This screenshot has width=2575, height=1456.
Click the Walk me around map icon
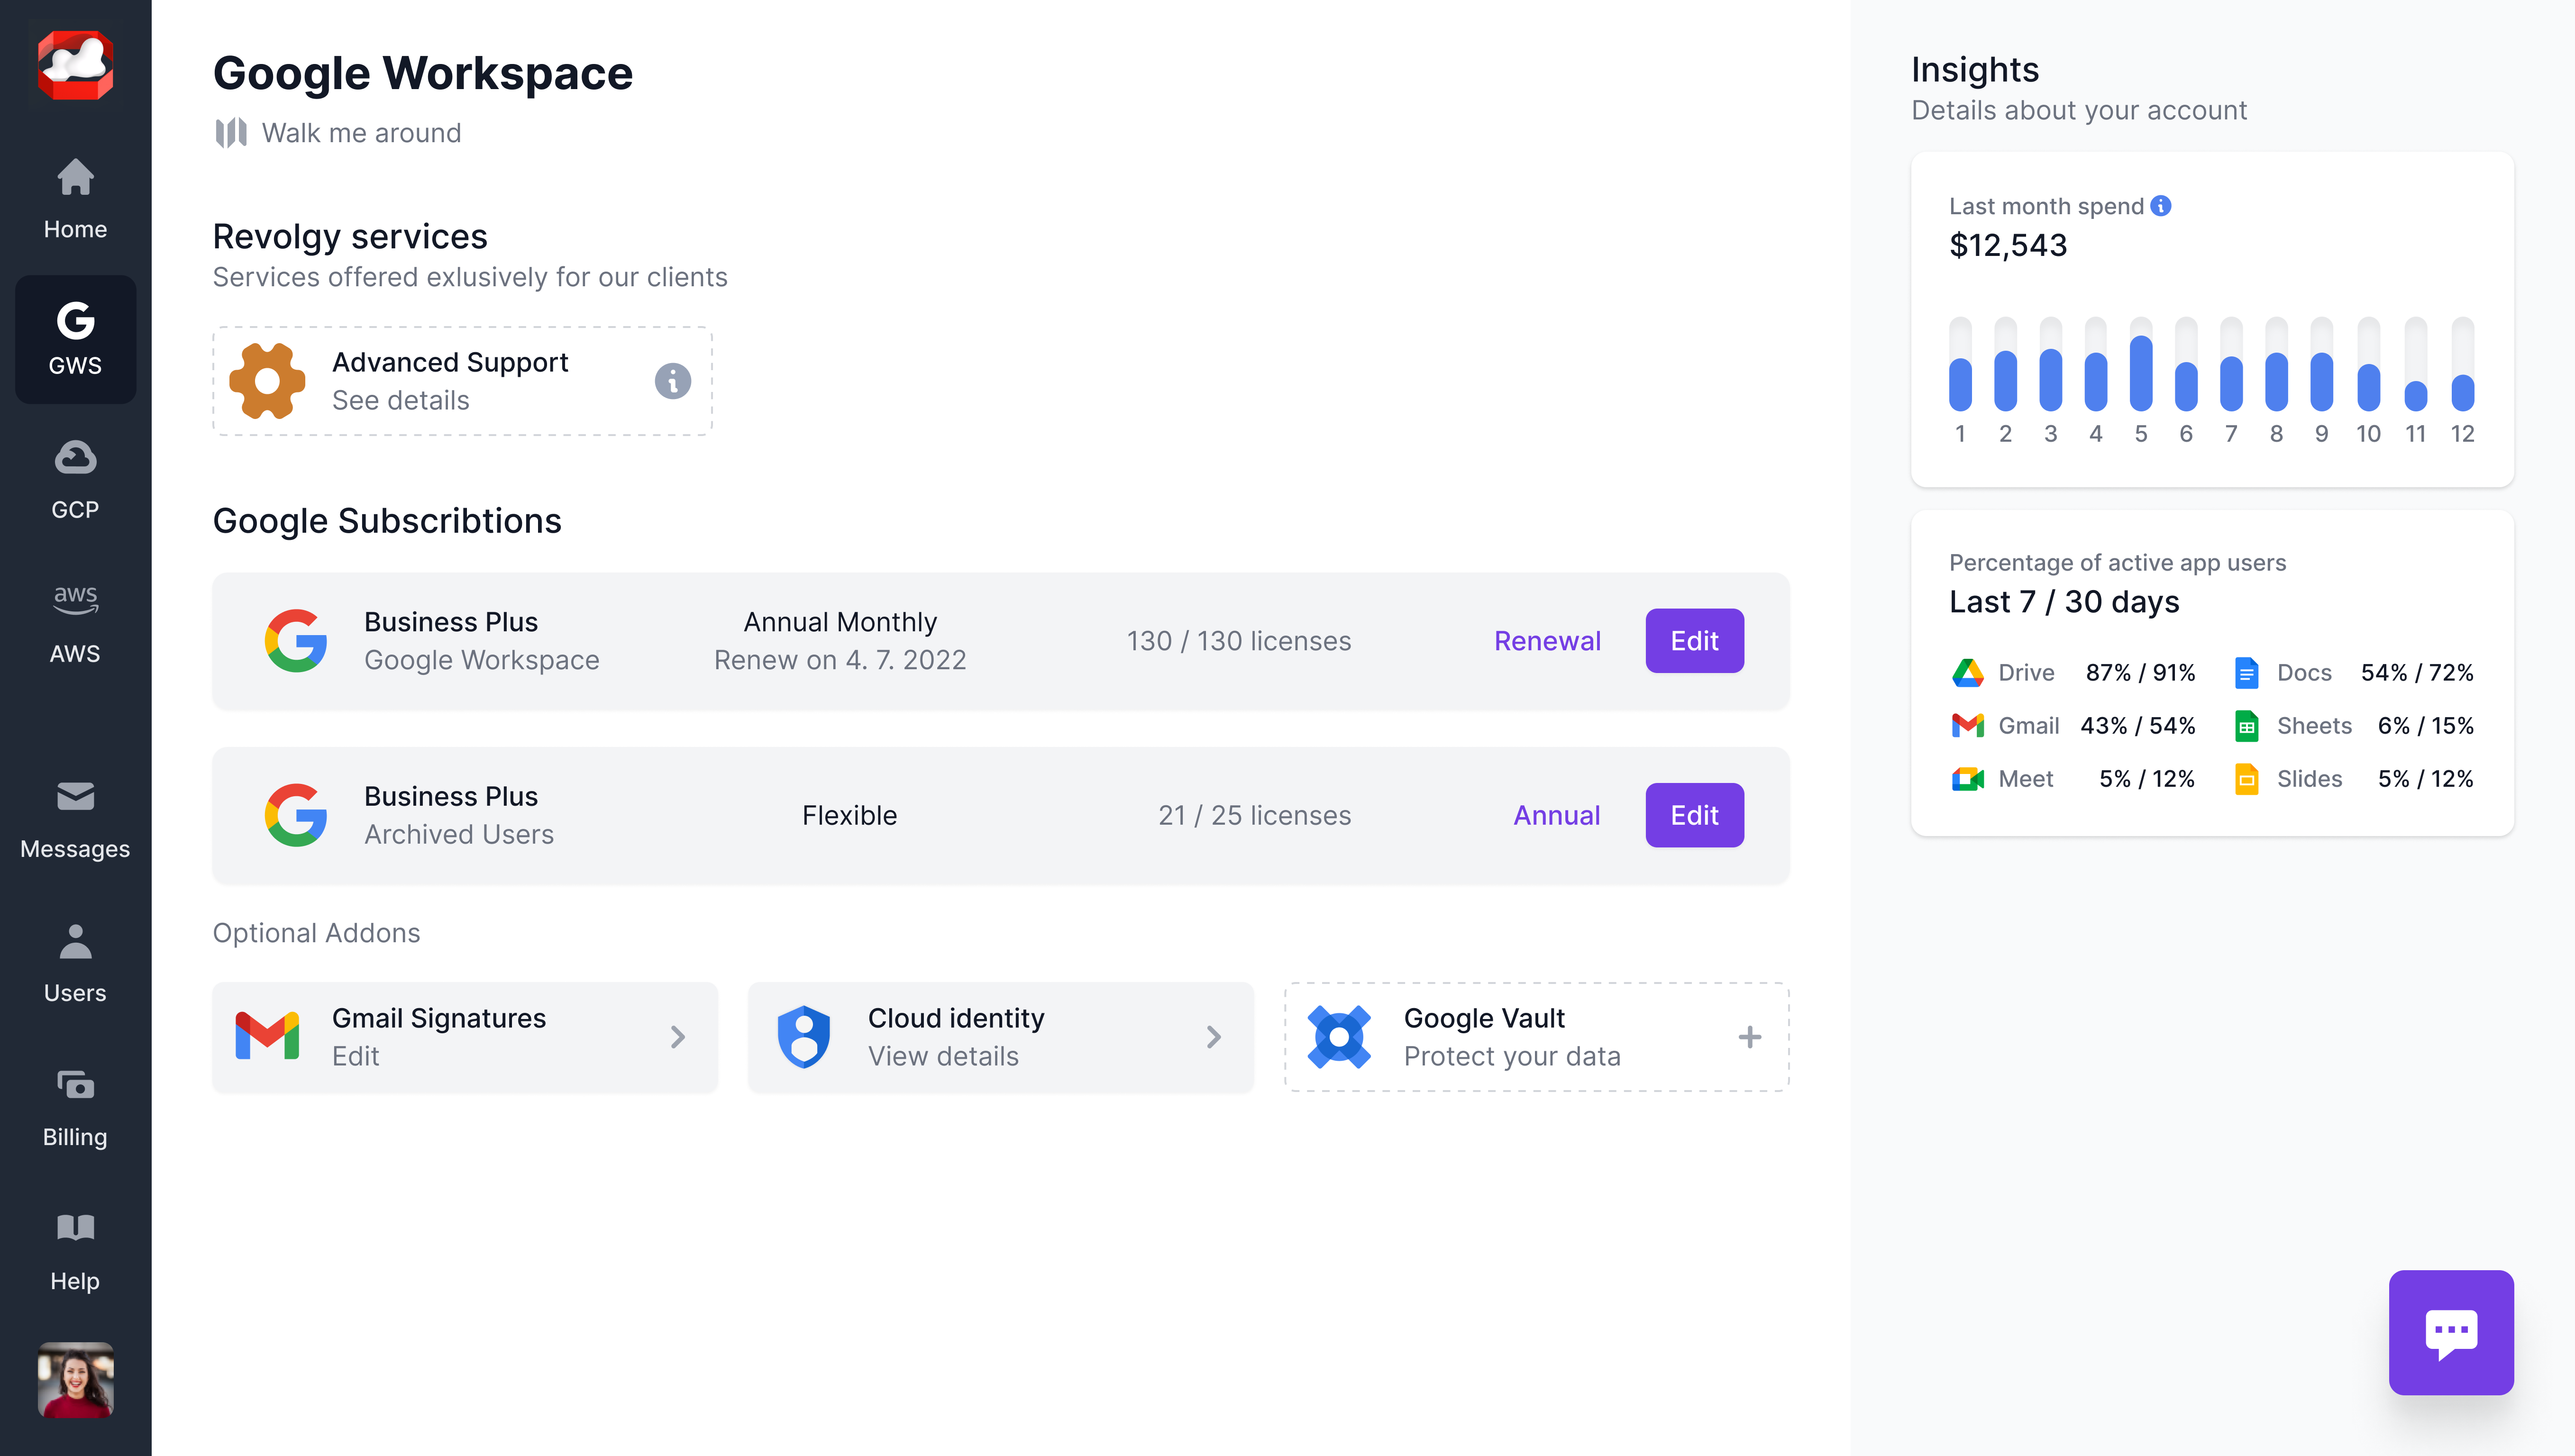(x=231, y=133)
